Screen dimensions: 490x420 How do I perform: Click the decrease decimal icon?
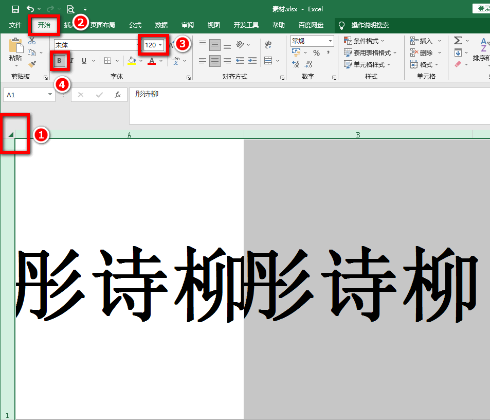[308, 64]
